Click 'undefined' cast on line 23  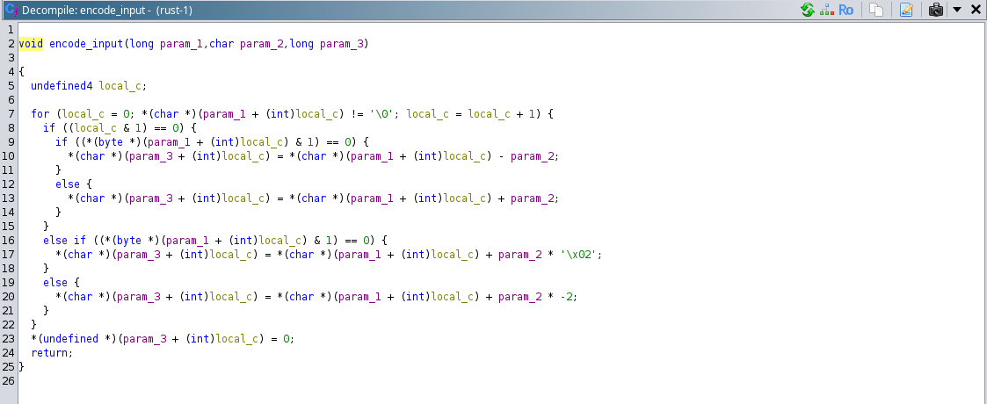[70, 338]
